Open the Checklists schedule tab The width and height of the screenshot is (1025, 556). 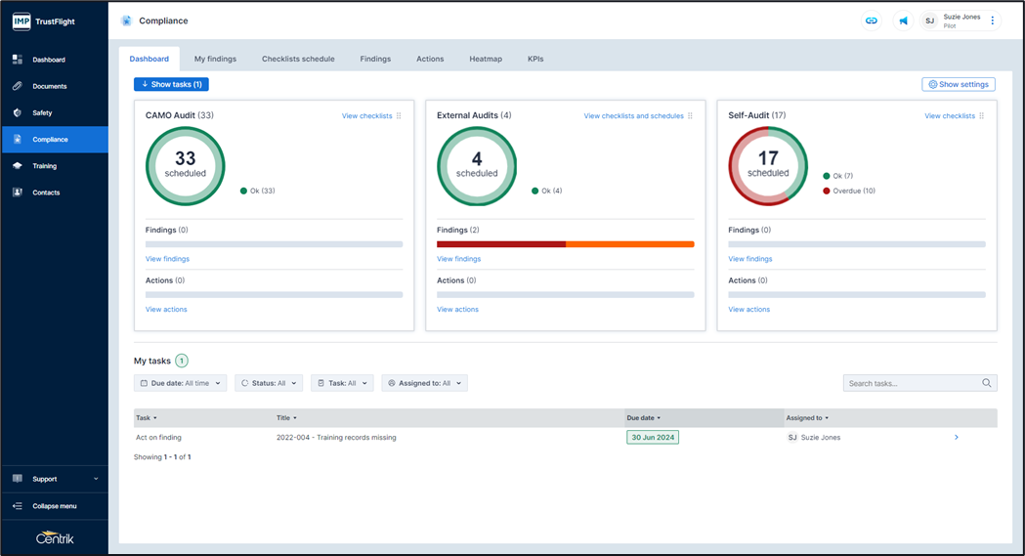(298, 59)
